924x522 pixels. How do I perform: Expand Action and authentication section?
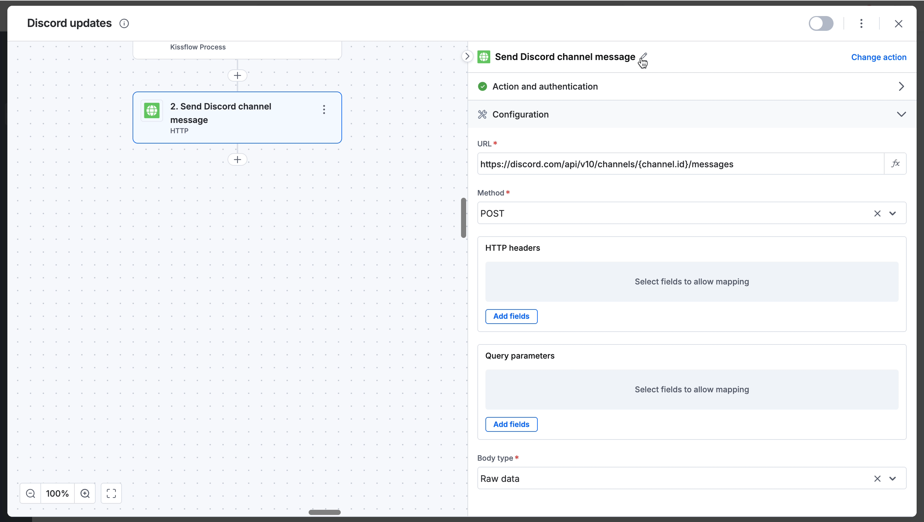tap(901, 87)
